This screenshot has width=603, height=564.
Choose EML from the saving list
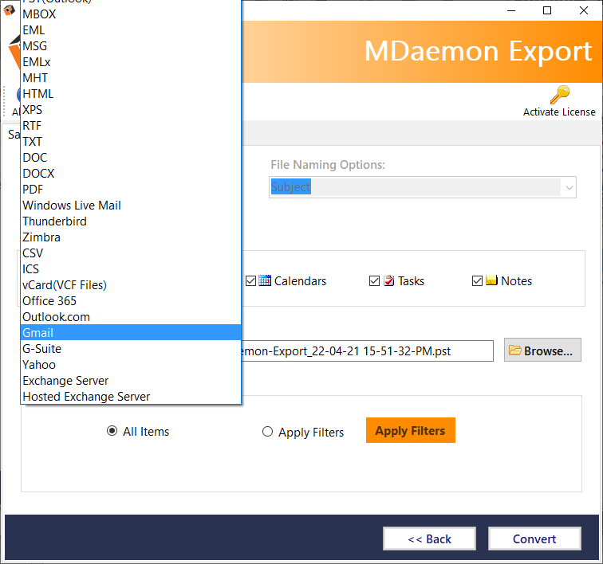(x=131, y=30)
